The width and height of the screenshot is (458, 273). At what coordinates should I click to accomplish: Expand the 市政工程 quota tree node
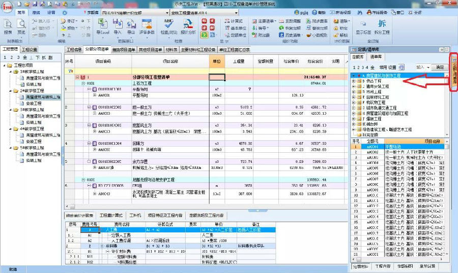(354, 91)
